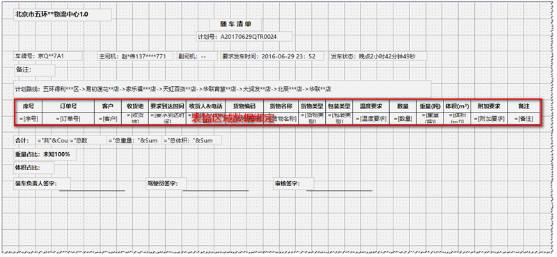Click the plan number 'A20170629QTR0024' field
The height and width of the screenshot is (257, 557).
pyautogui.click(x=244, y=37)
